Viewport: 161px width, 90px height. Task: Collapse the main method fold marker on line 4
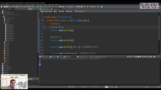pyautogui.click(x=44, y=20)
